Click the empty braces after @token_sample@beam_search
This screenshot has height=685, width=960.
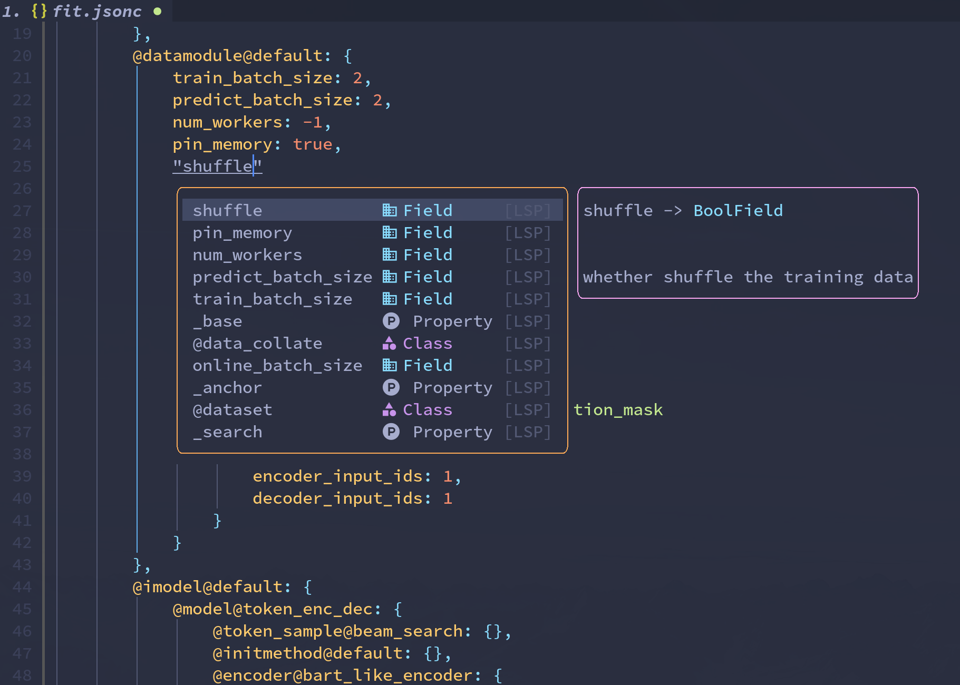[492, 631]
